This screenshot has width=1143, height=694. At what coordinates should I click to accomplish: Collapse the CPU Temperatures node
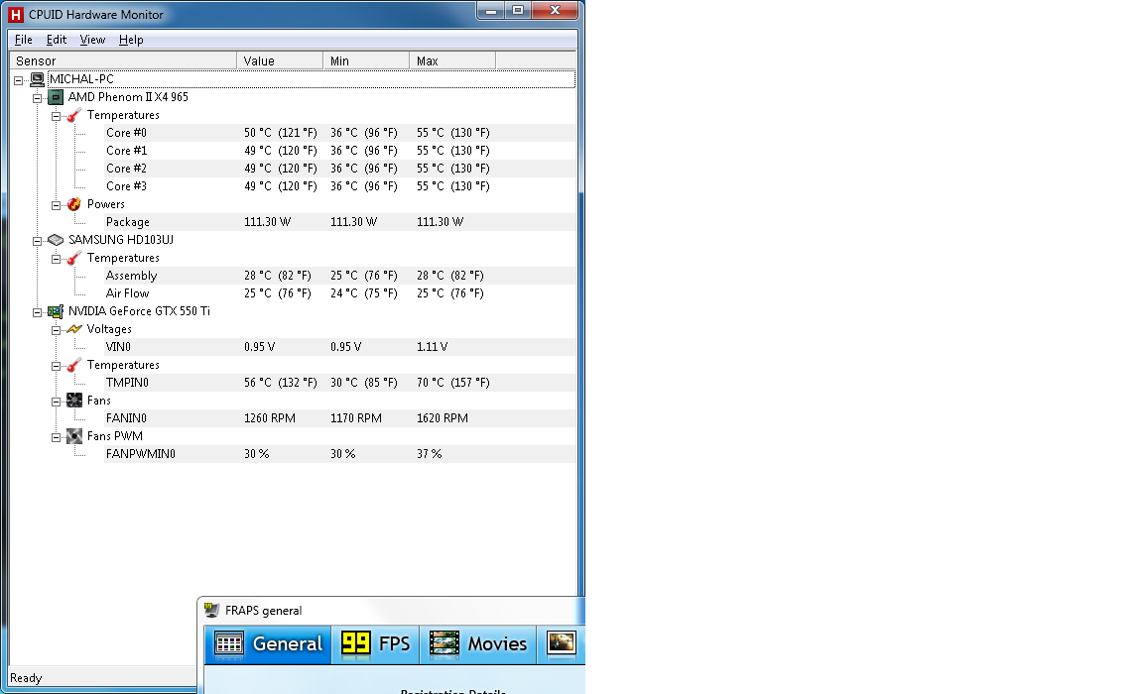point(57,116)
